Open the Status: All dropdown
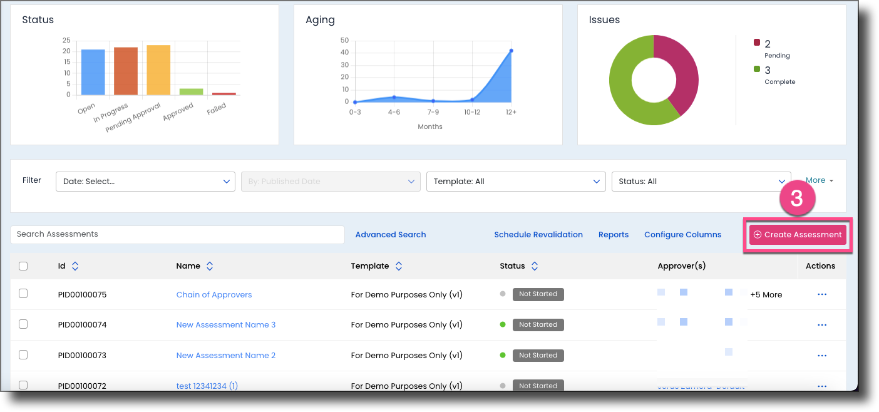The width and height of the screenshot is (879, 412). pyautogui.click(x=700, y=181)
